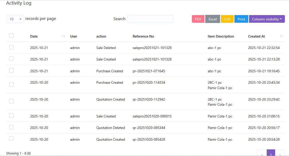Export the table to Excel
The width and height of the screenshot is (289, 156).
(212, 19)
